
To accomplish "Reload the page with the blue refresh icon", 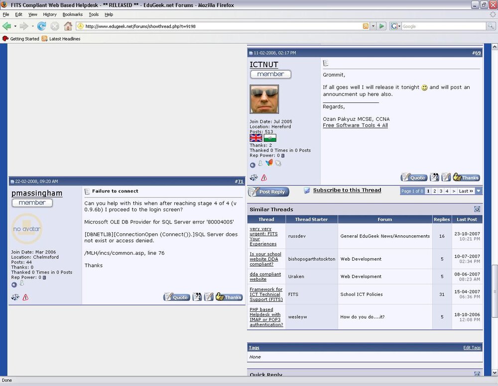I will (42, 26).
